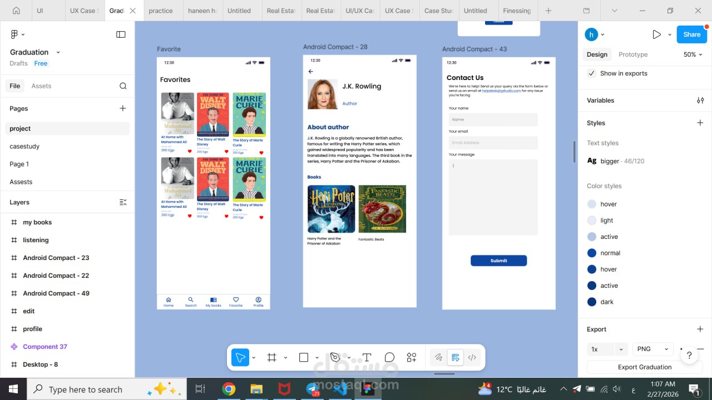712x400 pixels.
Task: Remove the PNG export setting
Action: point(700,349)
